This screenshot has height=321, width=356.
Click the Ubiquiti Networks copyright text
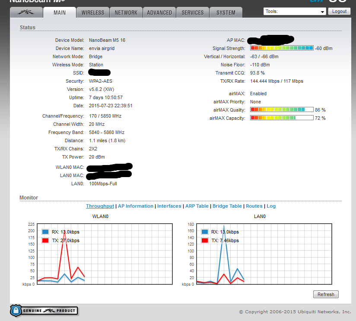click(x=295, y=312)
